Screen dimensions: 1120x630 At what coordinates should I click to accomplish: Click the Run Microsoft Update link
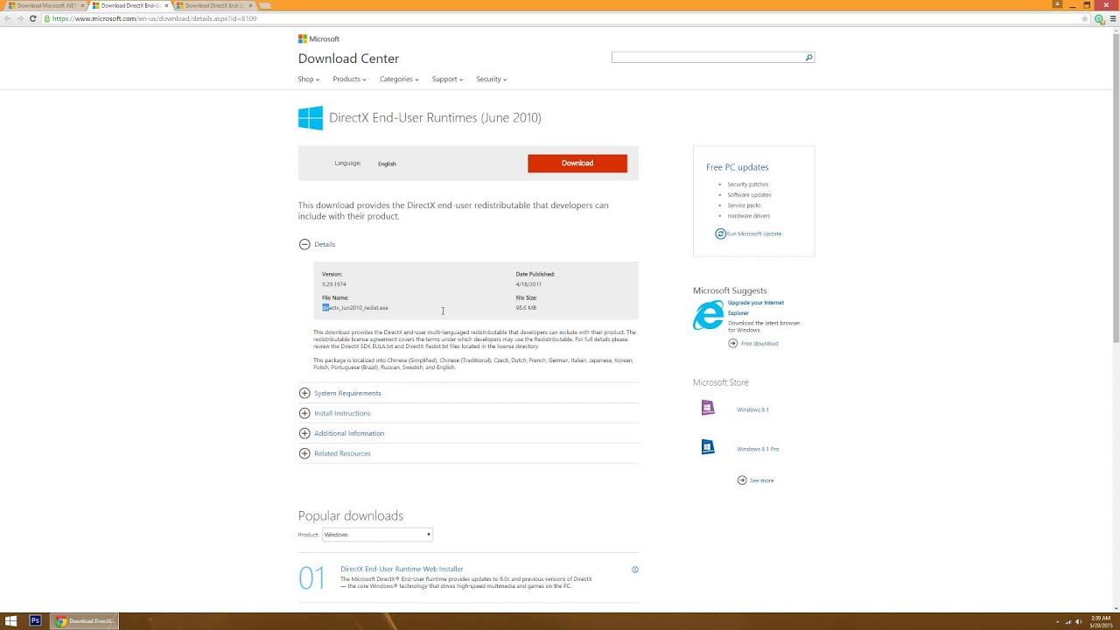[753, 234]
